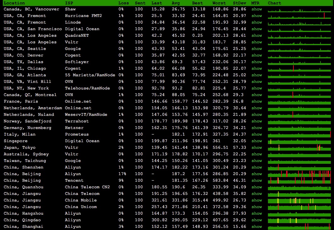Click 'show' in the France, Paris row
334x230 pixels.
pyautogui.click(x=257, y=101)
